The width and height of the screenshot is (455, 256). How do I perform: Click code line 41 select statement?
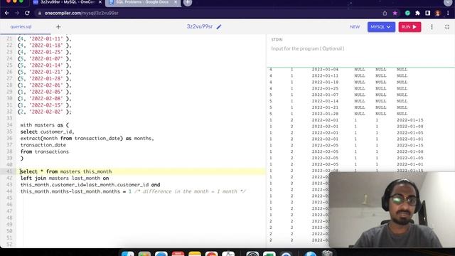click(x=66, y=171)
